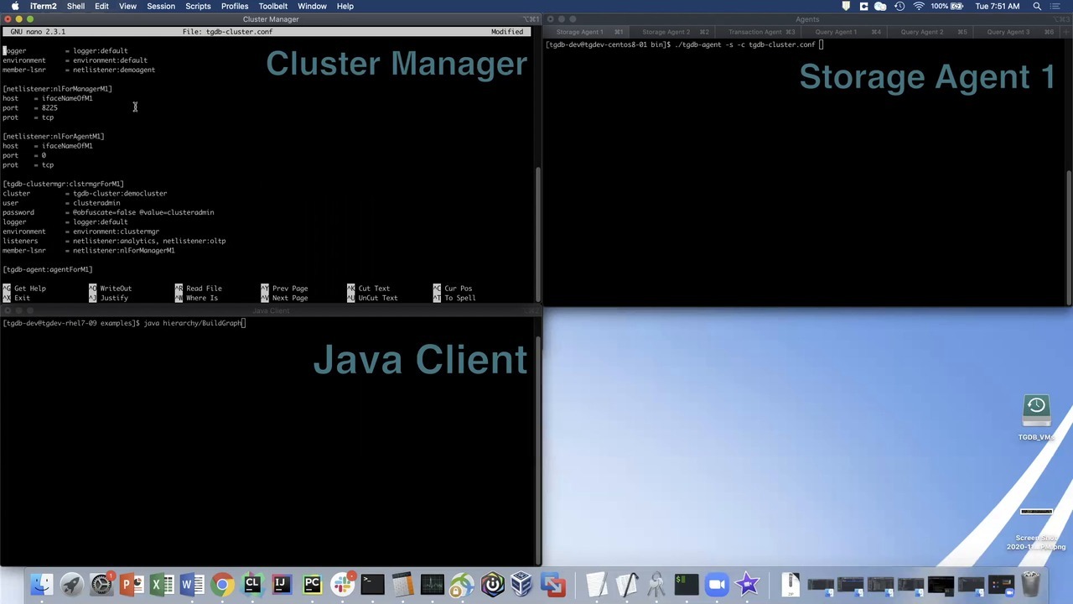
Task: Switch to Storage Agent 2 tab
Action: (x=672, y=32)
